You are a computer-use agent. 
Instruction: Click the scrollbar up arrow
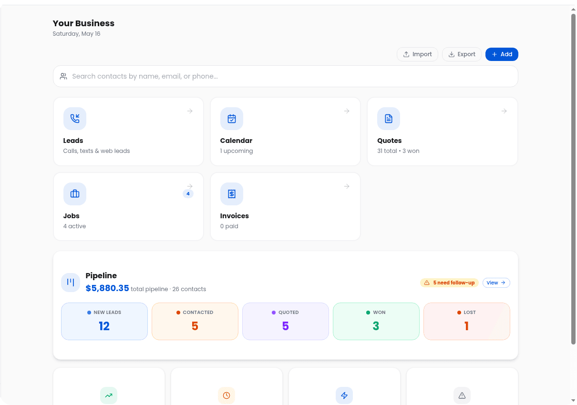[x=573, y=9]
